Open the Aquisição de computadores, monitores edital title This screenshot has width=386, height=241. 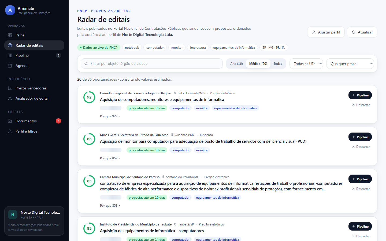tap(162, 100)
